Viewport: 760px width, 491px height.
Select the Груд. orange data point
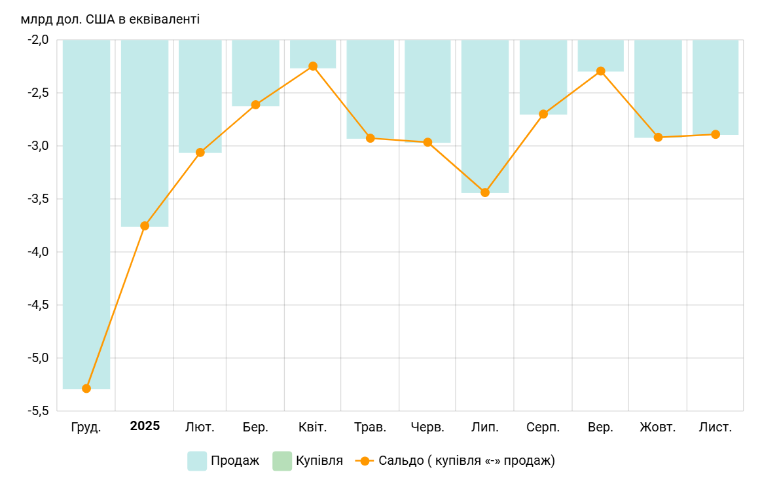86,388
